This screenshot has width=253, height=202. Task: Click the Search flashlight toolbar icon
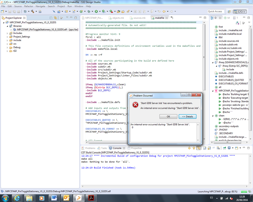pos(128,11)
